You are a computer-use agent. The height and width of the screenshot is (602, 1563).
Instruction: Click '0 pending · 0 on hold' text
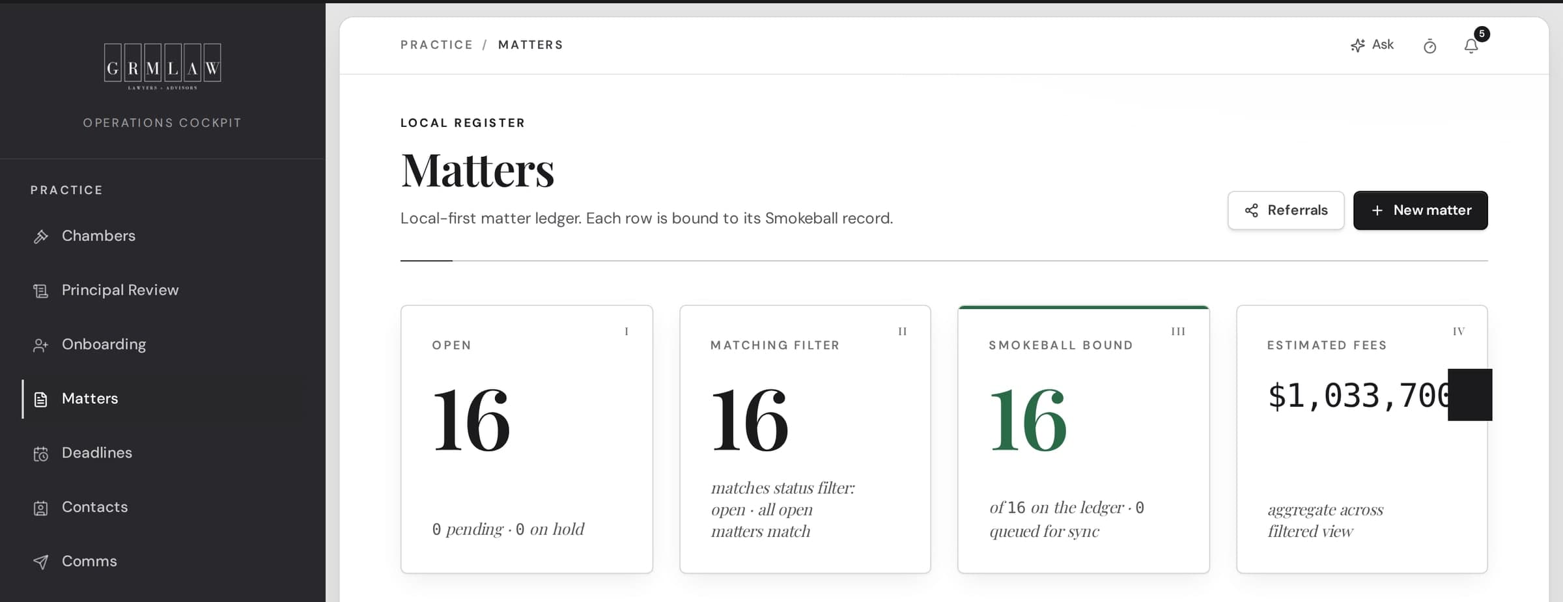tap(508, 529)
